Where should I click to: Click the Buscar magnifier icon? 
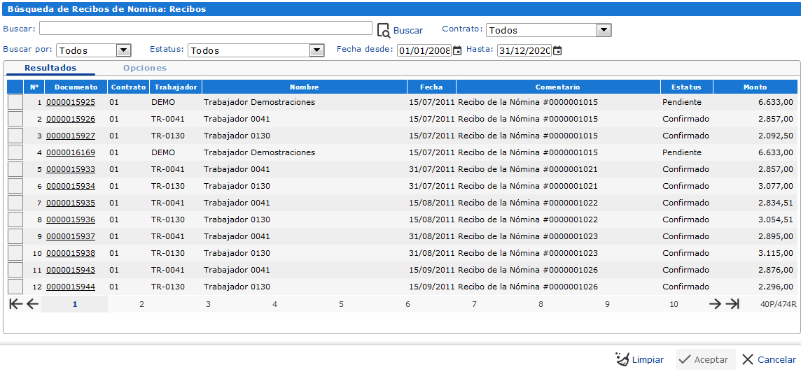pos(383,31)
